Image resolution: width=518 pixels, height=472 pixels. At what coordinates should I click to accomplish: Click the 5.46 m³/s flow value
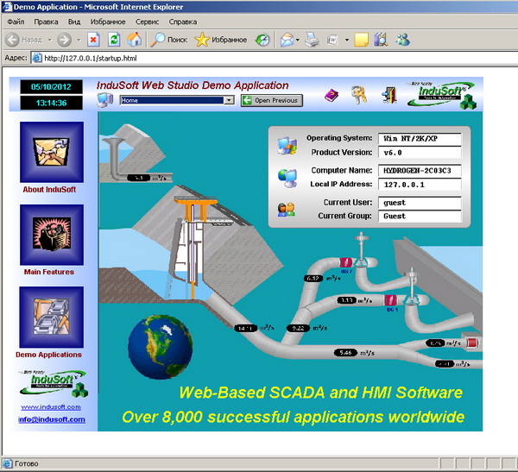click(x=345, y=353)
